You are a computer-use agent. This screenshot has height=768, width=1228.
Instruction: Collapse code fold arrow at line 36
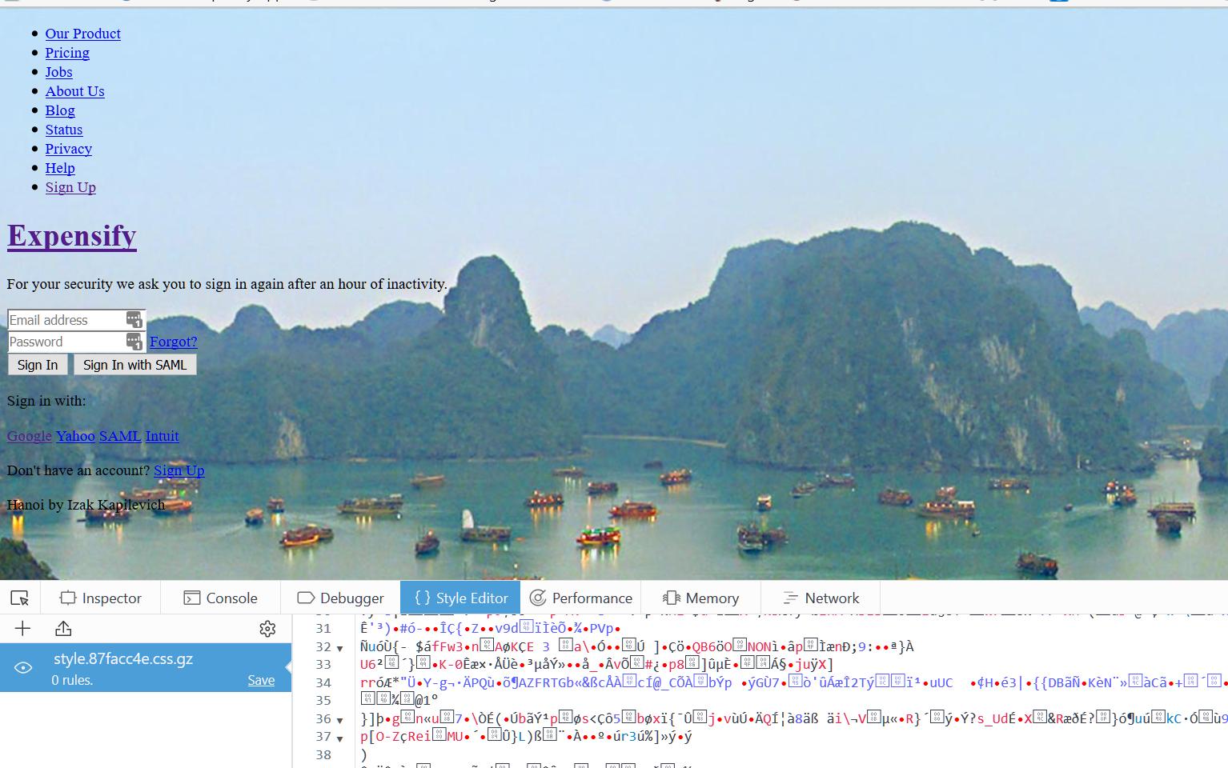[x=339, y=720]
